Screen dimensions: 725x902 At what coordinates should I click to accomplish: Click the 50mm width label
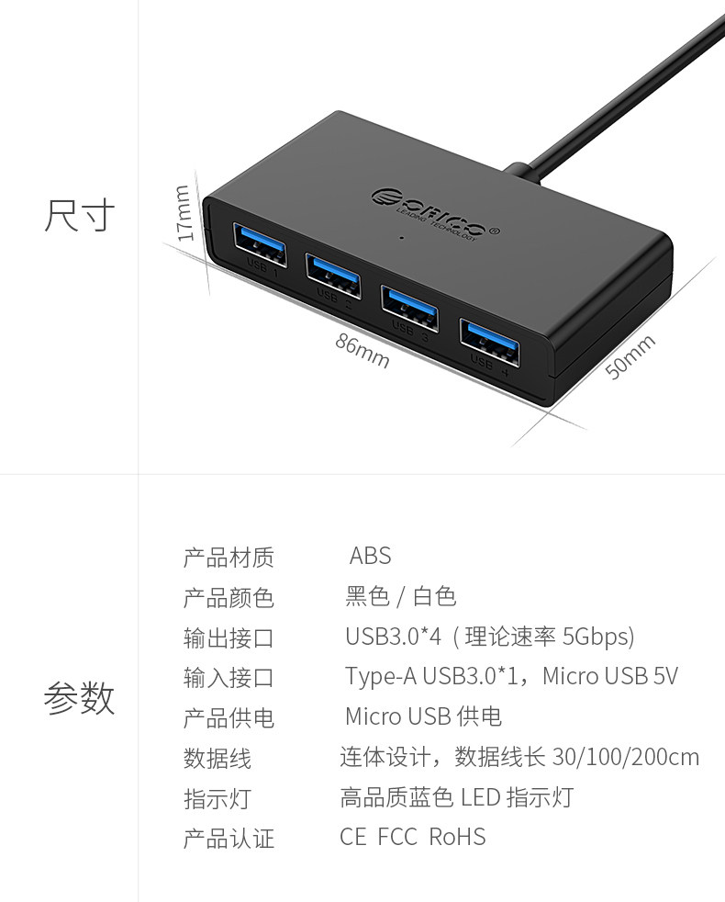pyautogui.click(x=630, y=356)
